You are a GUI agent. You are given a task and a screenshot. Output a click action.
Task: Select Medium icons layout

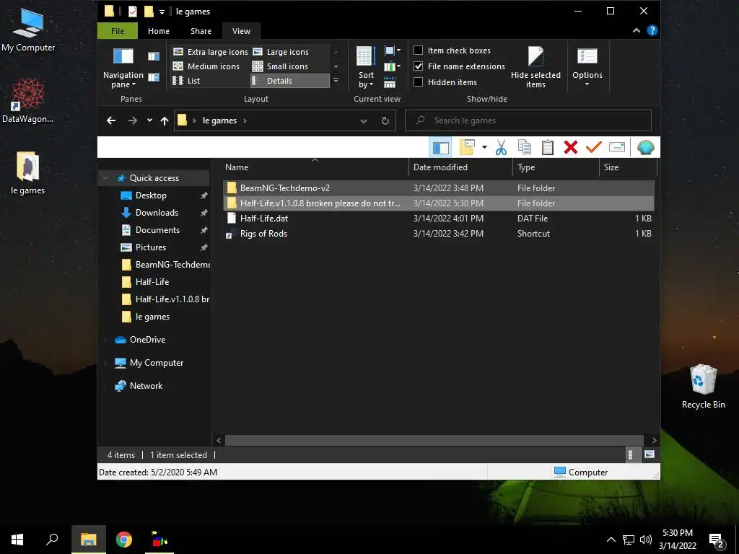[206, 66]
